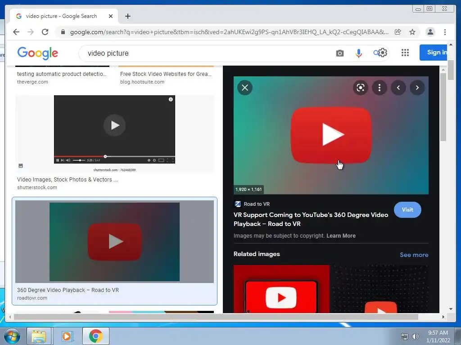Close the Google Search tab

(111, 16)
